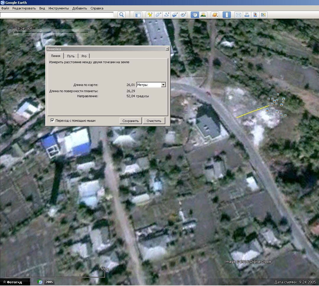Image resolution: width=319 pixels, height=286 pixels.
Task: Click the add image overlay icon
Action: [175, 15]
